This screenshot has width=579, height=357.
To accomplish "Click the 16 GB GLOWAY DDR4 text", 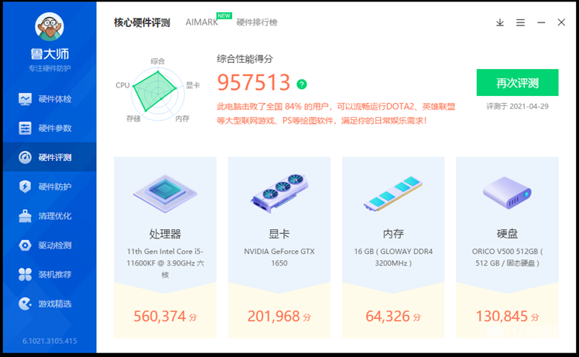I will pos(393,257).
